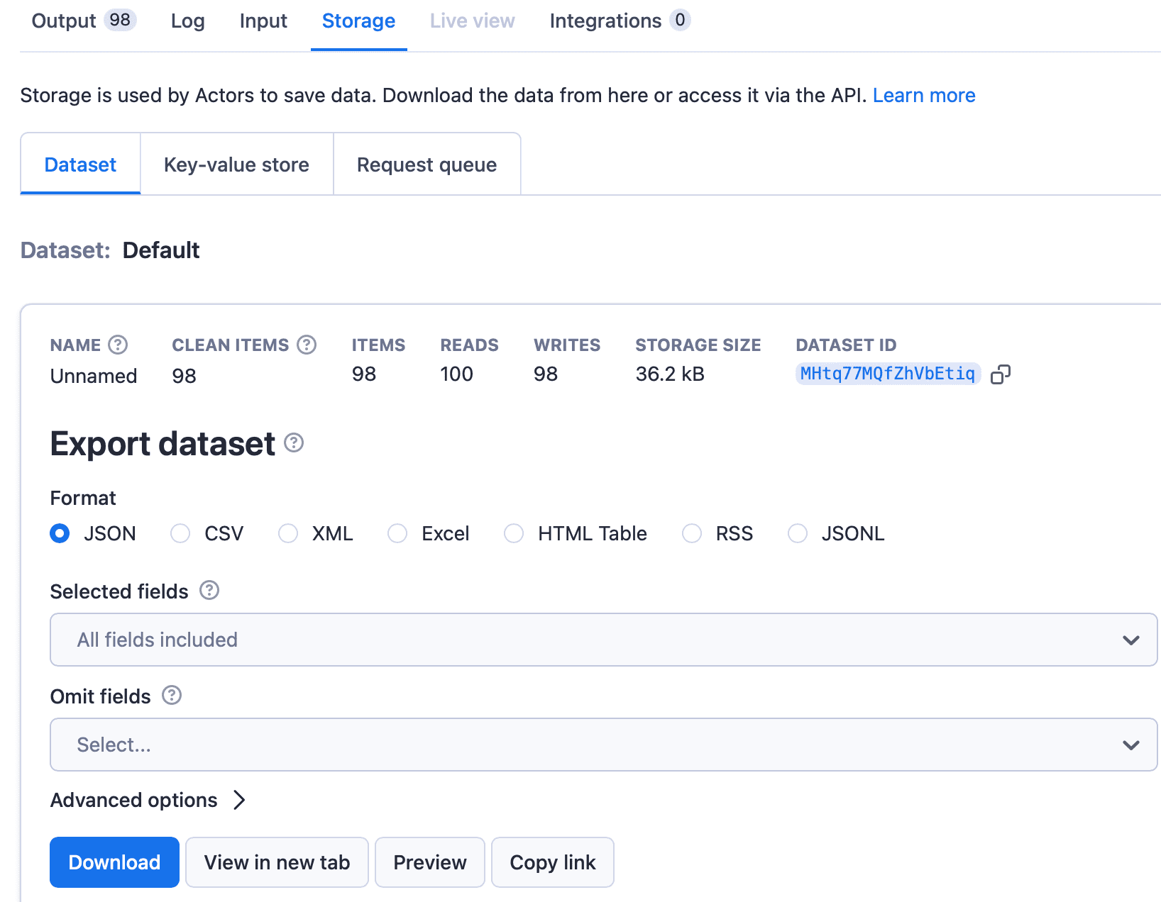1161x902 pixels.
Task: Go to Request queue tab
Action: point(427,165)
